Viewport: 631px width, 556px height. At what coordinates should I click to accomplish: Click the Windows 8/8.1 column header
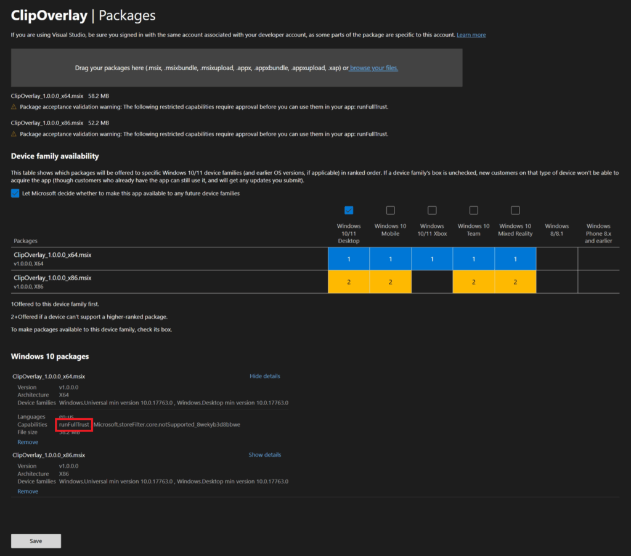coord(557,230)
